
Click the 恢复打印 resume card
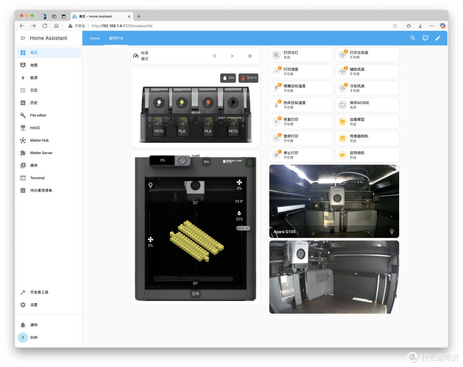click(x=301, y=121)
